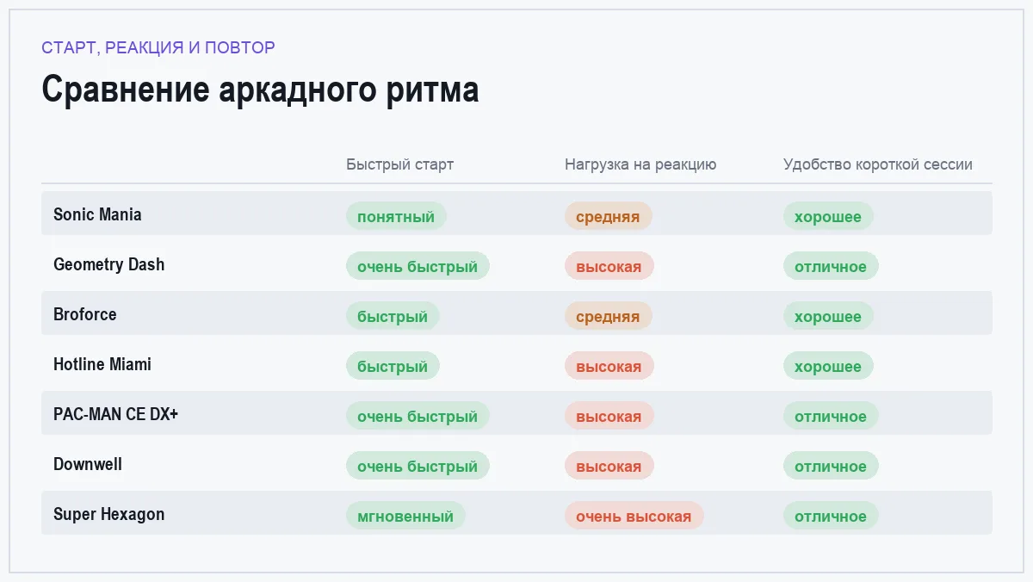
Task: Click the "отличное" badge for Geometry Dash
Action: (x=831, y=266)
